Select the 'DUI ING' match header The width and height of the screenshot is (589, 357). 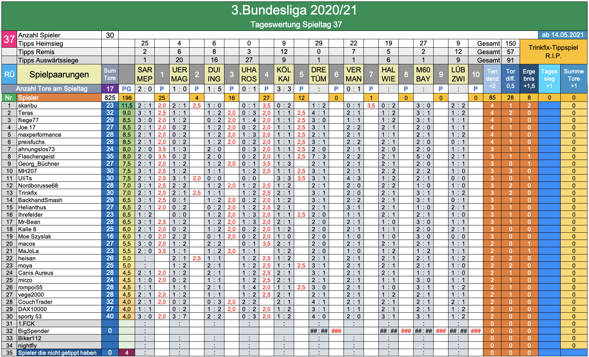[214, 74]
